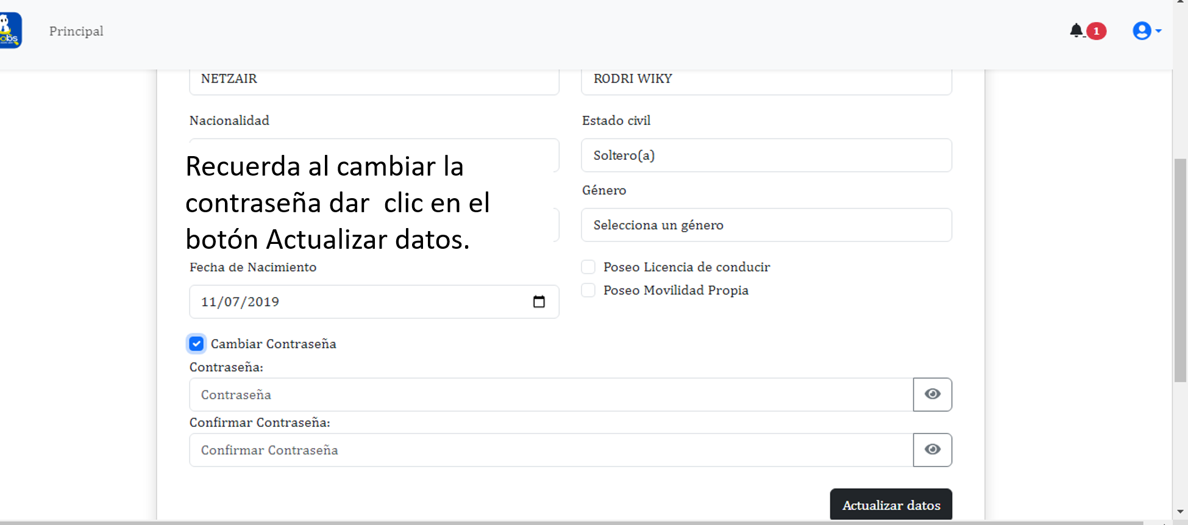Click the scrollbar down arrow
The height and width of the screenshot is (525, 1188).
click(1181, 512)
